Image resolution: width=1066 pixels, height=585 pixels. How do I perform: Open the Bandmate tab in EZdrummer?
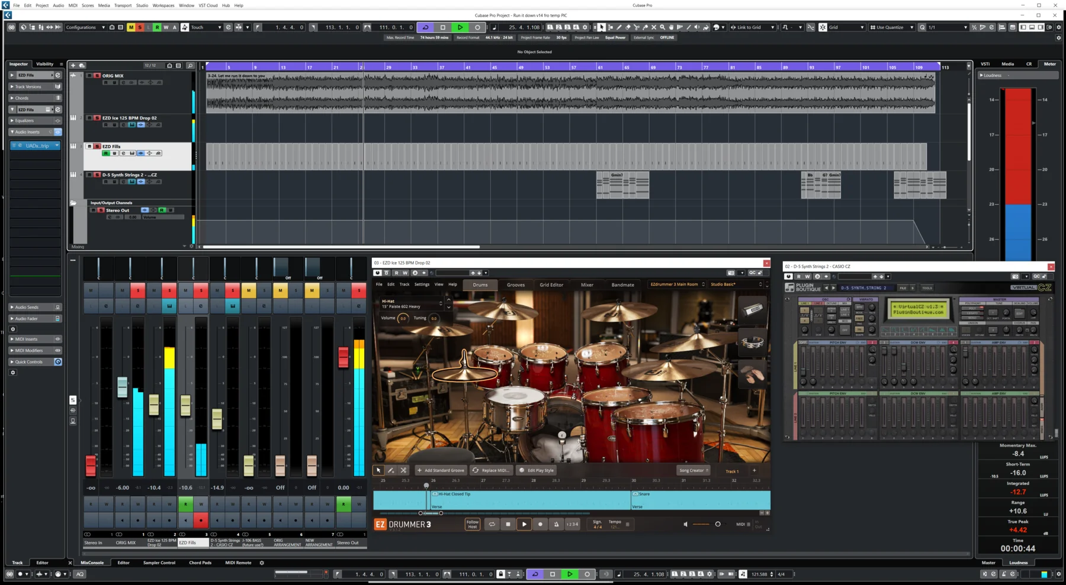[622, 285]
